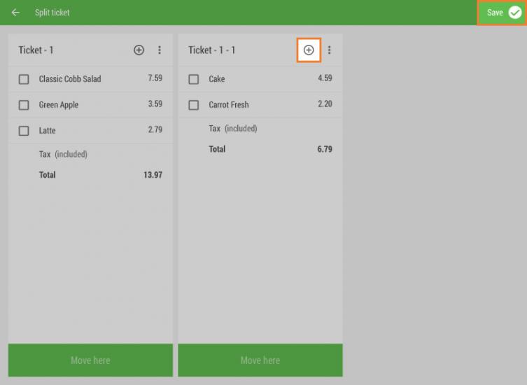Click the Classic Cobb Salad item name

tap(70, 79)
